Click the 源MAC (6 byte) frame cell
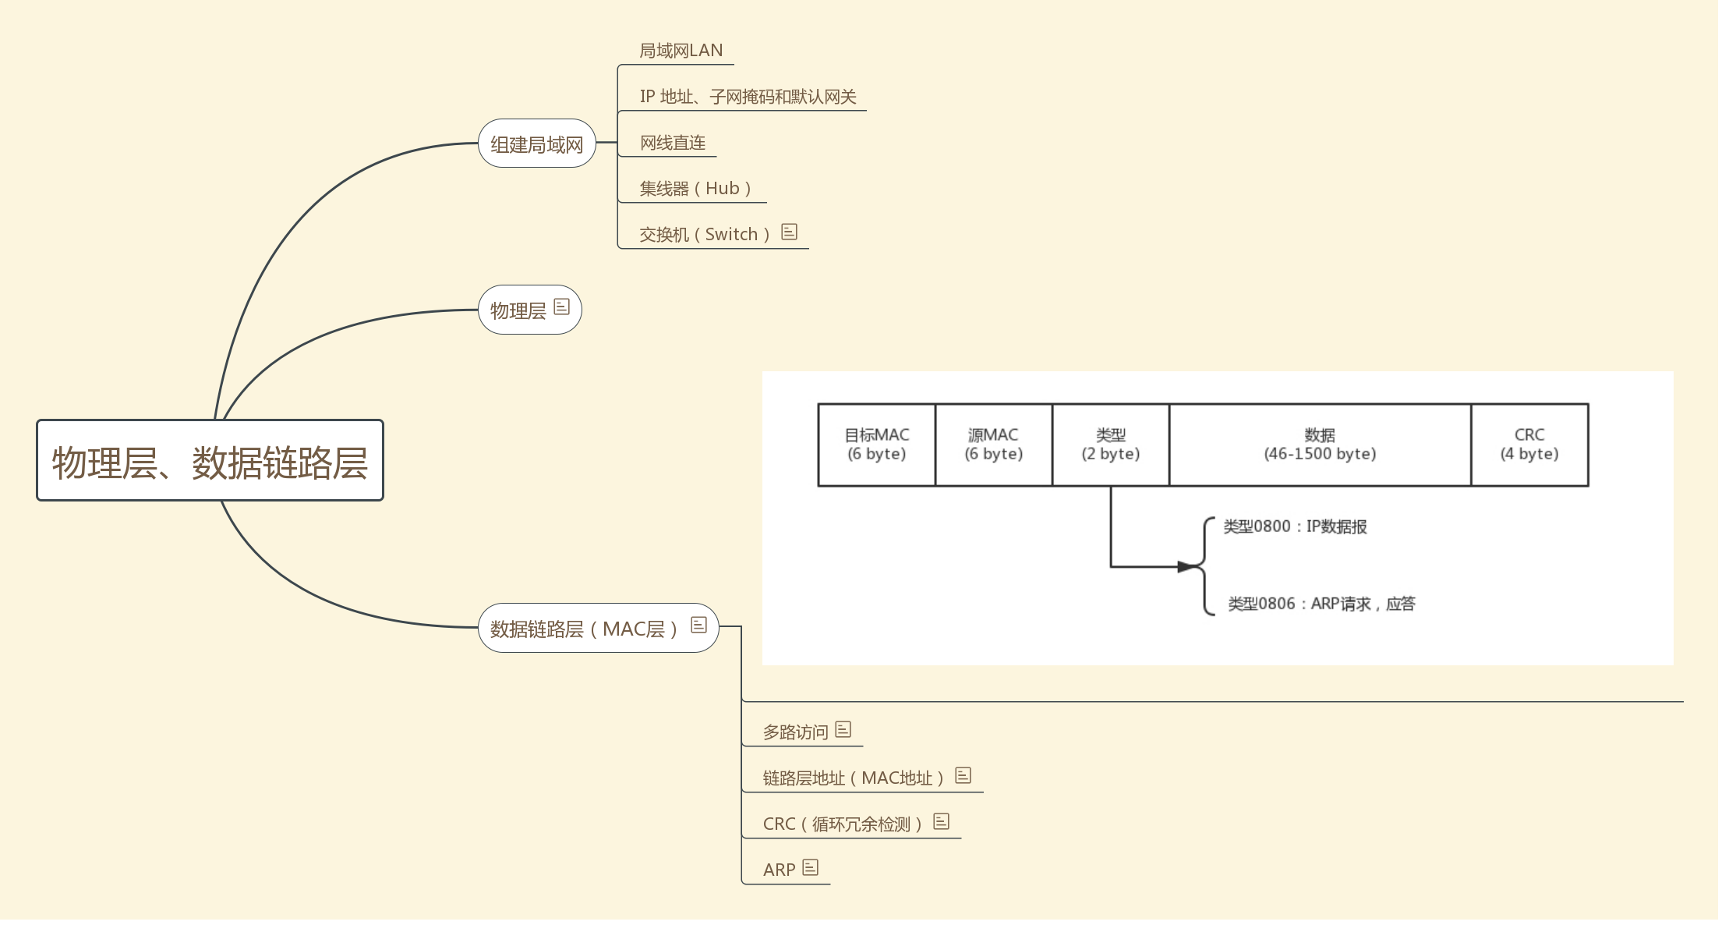Screen dimensions: 1729x925 point(994,445)
